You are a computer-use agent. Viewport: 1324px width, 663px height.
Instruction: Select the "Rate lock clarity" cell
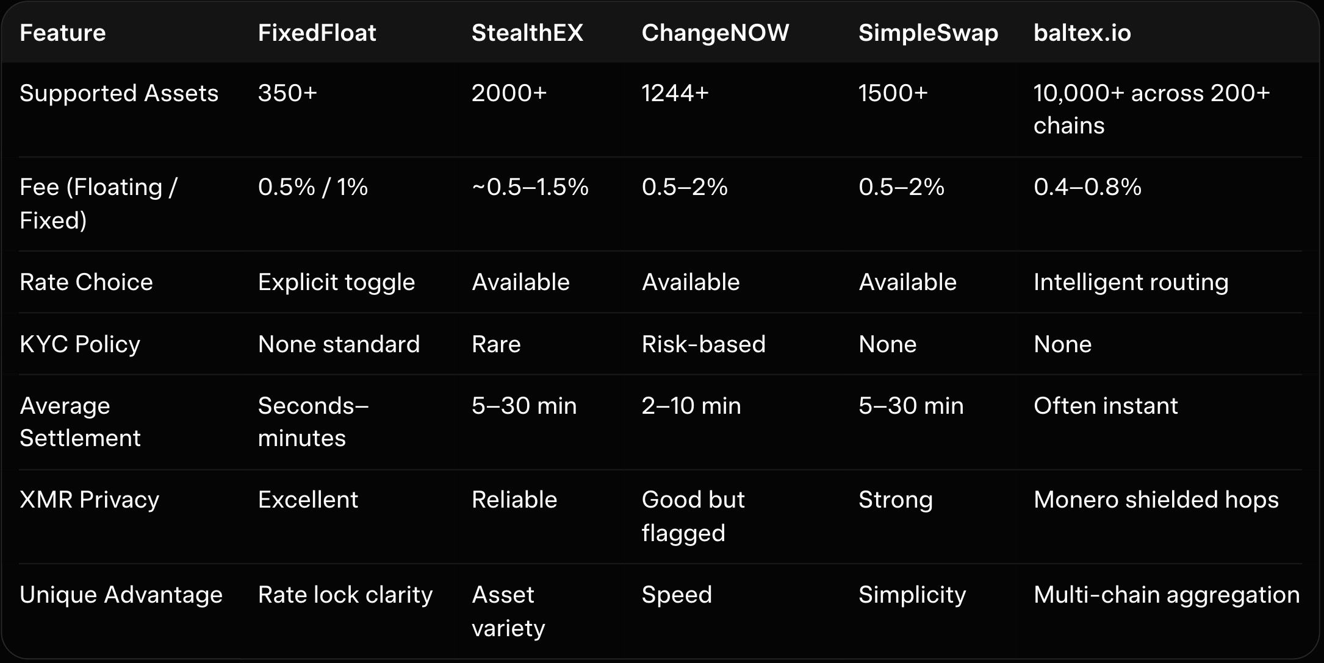pyautogui.click(x=345, y=595)
